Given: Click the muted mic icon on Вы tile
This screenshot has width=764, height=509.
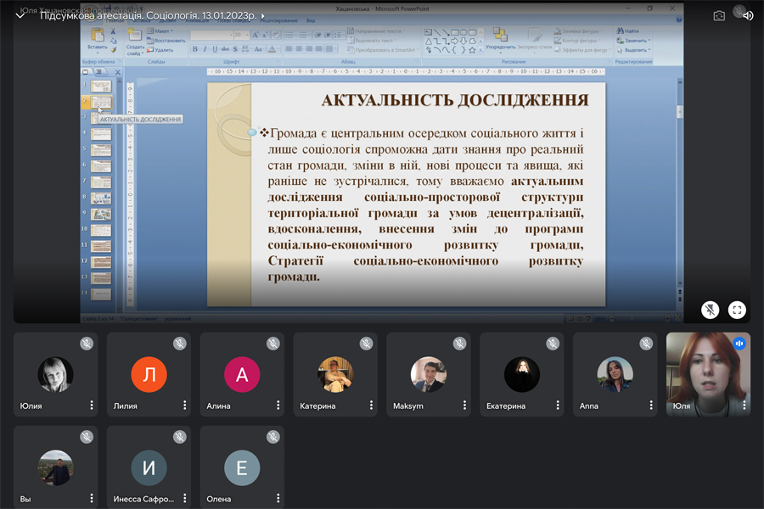Looking at the screenshot, I should pyautogui.click(x=86, y=437).
